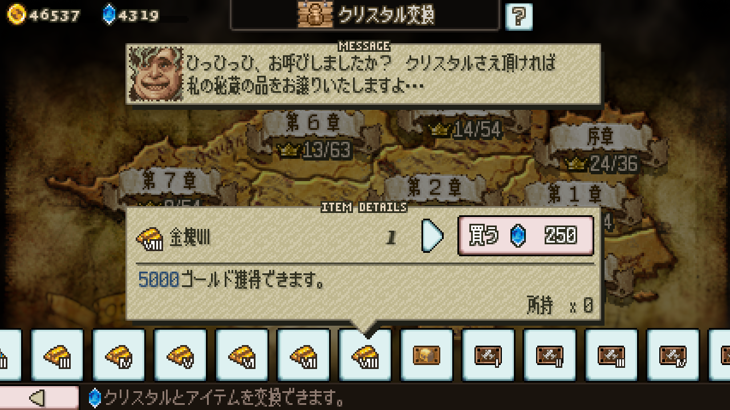Select the weapon chest III item
The width and height of the screenshot is (730, 410).
(611, 355)
